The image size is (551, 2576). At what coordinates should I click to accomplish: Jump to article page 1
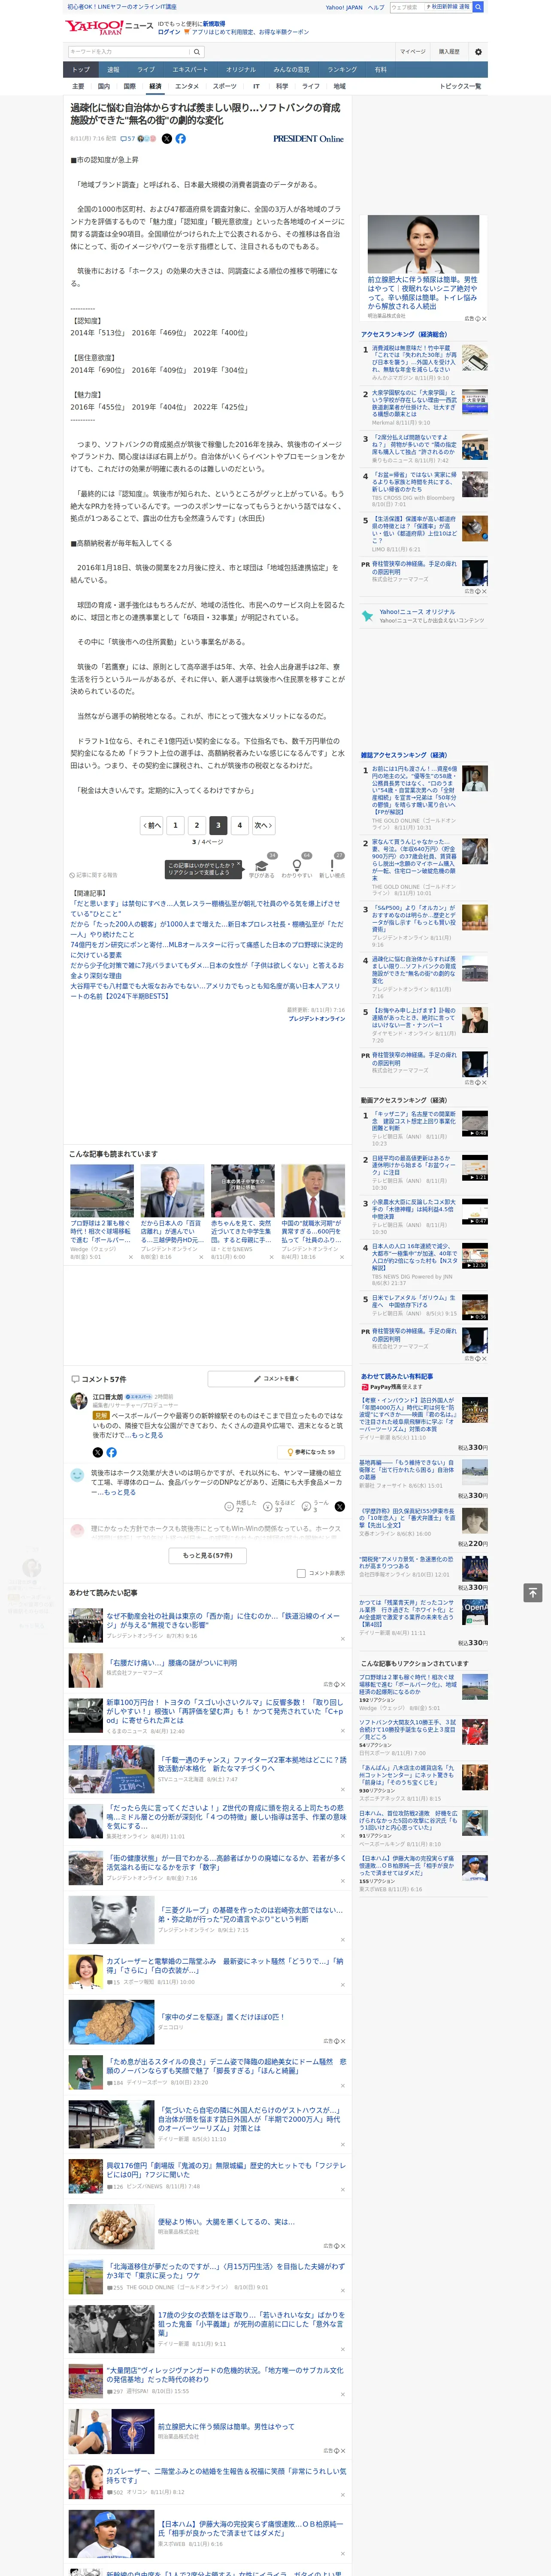click(175, 825)
